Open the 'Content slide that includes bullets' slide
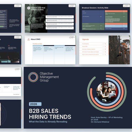Viewport: 132px width, 132px height. coord(50,18)
